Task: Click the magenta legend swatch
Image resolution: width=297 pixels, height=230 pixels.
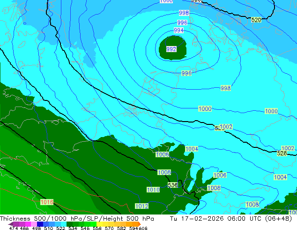Action: click(x=28, y=224)
